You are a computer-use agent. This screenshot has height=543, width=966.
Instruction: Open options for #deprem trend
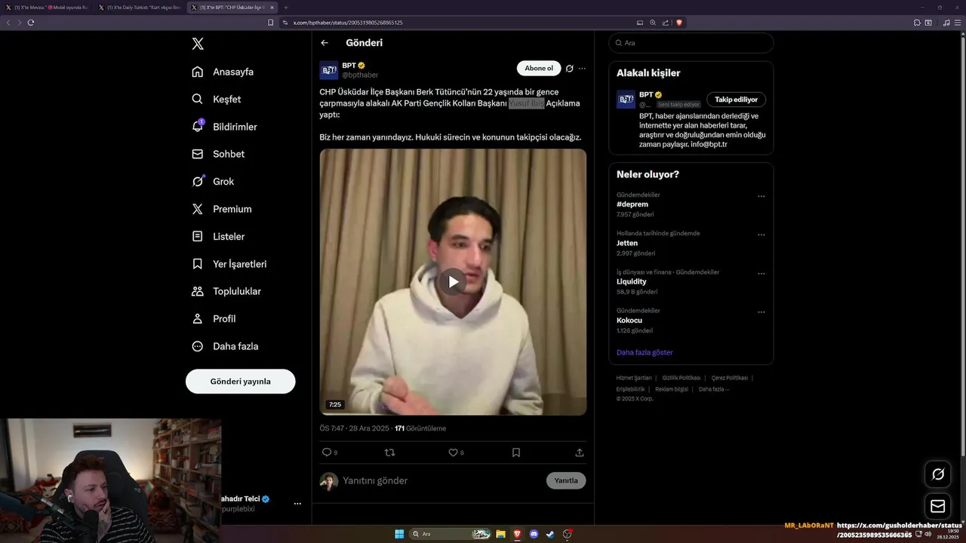[x=761, y=196]
